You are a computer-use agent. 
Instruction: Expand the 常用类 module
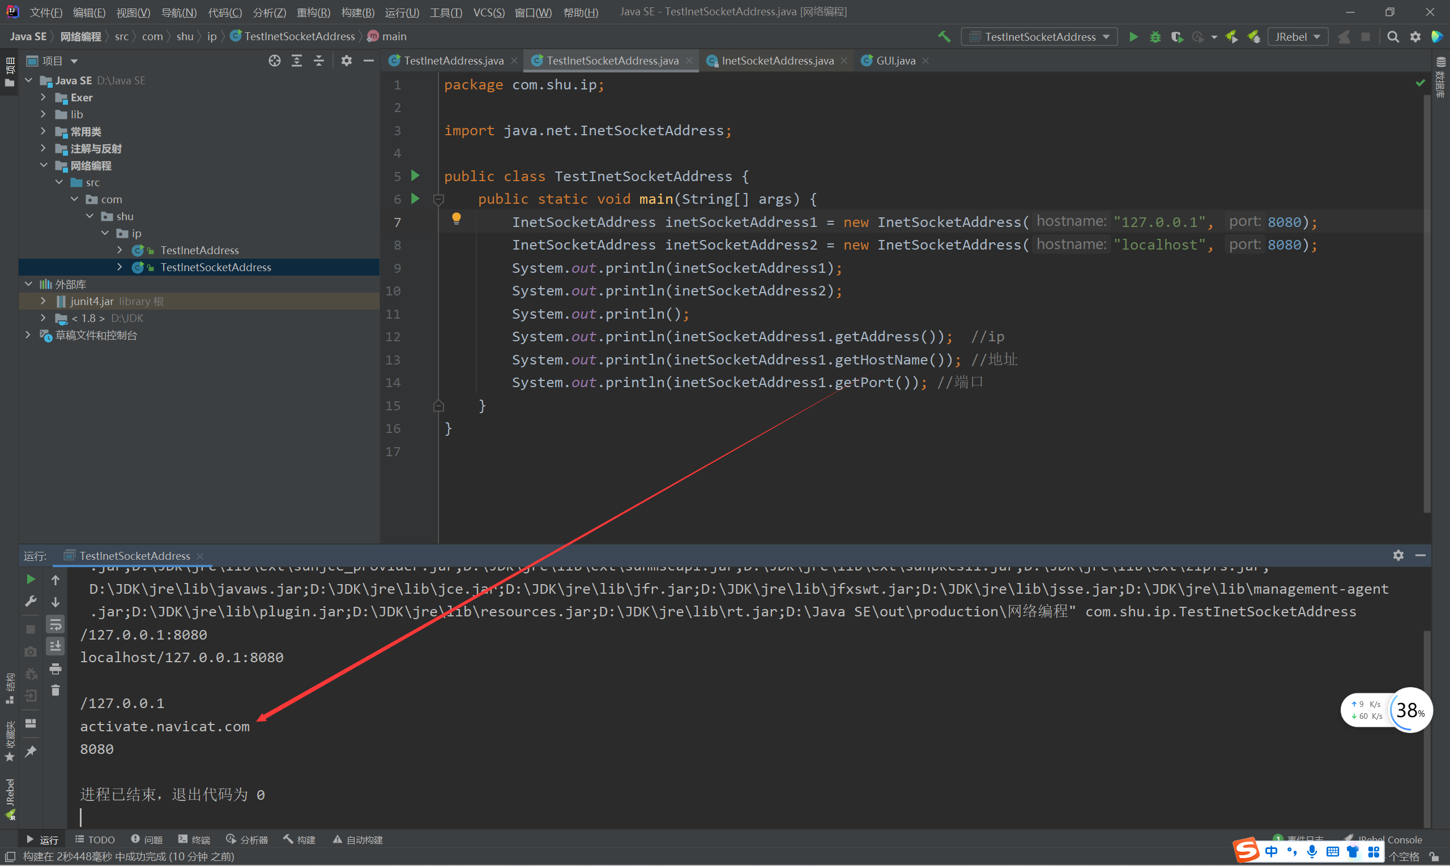(x=43, y=131)
